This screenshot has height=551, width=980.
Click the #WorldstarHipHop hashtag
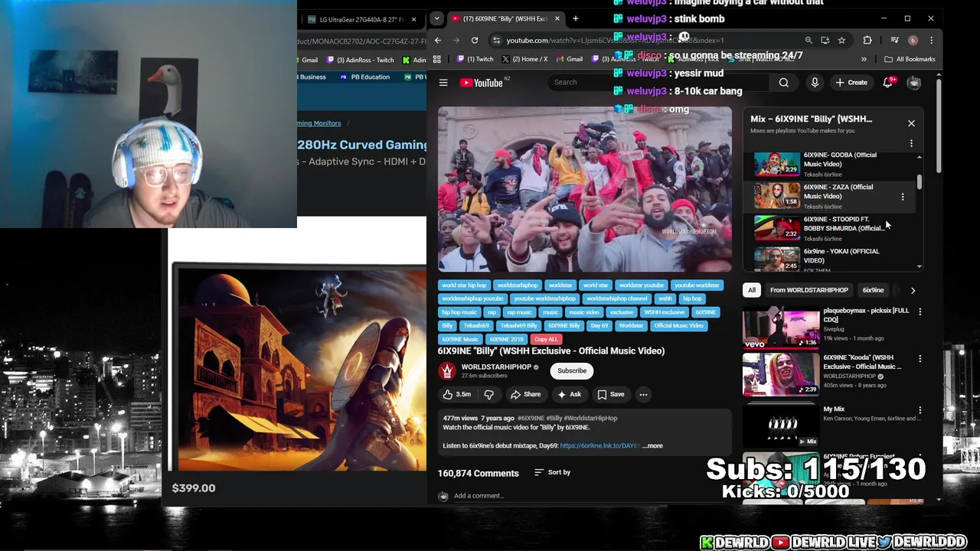tap(590, 418)
